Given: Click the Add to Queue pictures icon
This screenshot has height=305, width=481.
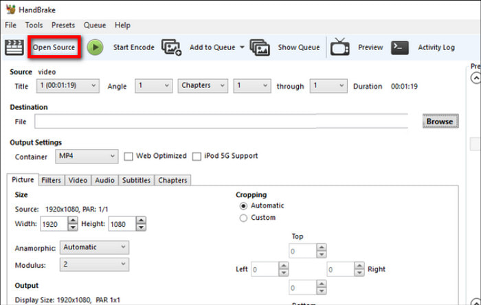Looking at the screenshot, I should point(172,47).
